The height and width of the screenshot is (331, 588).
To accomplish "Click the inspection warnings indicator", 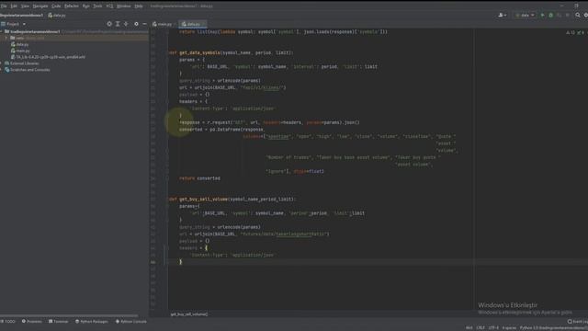I will pos(574,33).
